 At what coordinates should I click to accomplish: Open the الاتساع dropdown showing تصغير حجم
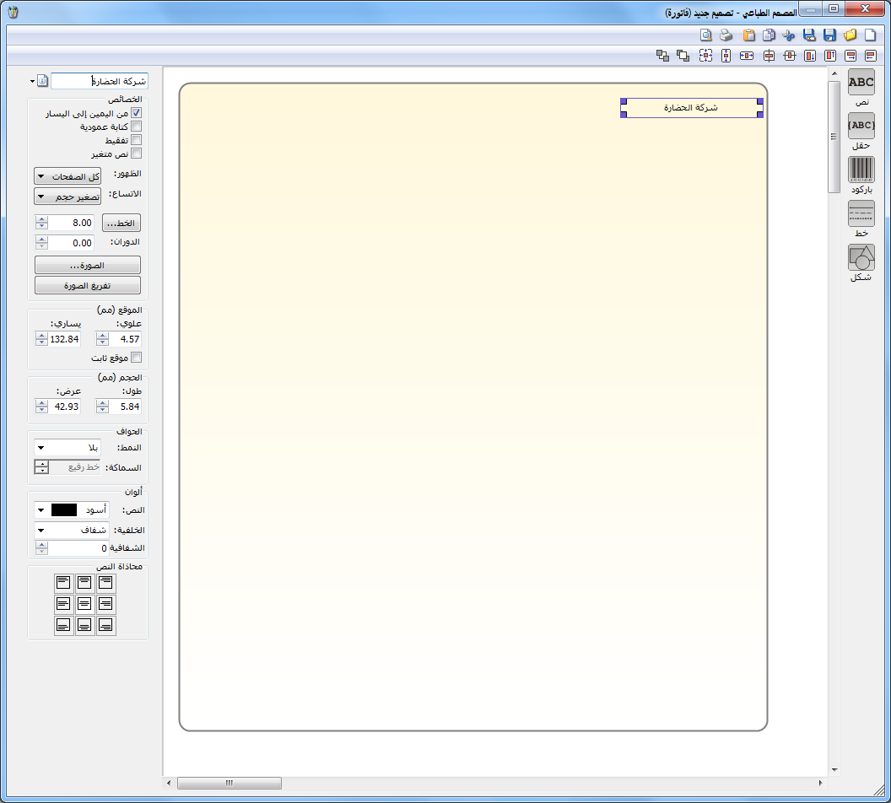(67, 197)
